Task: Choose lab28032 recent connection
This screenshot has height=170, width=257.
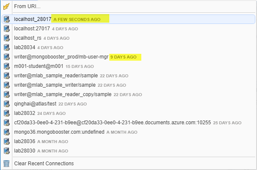Action: click(x=128, y=113)
